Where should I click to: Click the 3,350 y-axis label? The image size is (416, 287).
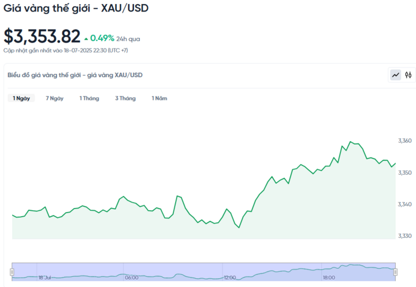(x=405, y=172)
